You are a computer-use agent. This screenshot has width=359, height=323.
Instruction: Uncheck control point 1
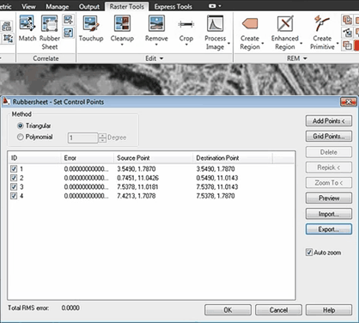(14, 168)
